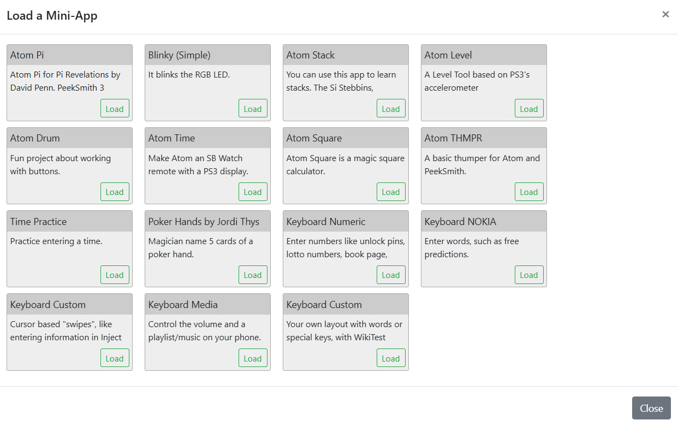Click Load on the Atom Stack card

(391, 109)
